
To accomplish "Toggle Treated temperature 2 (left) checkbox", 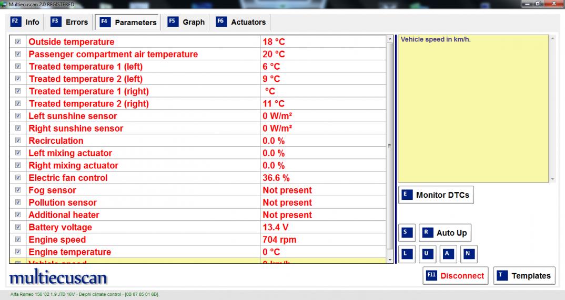I will [18, 79].
